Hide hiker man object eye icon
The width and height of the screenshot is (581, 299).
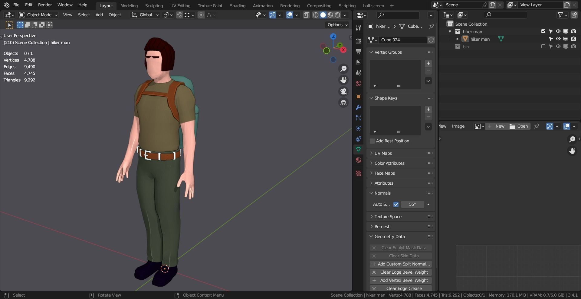pos(558,39)
